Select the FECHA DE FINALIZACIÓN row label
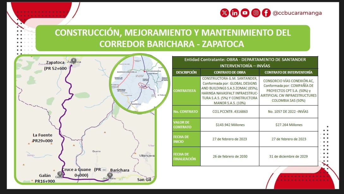 (186, 156)
